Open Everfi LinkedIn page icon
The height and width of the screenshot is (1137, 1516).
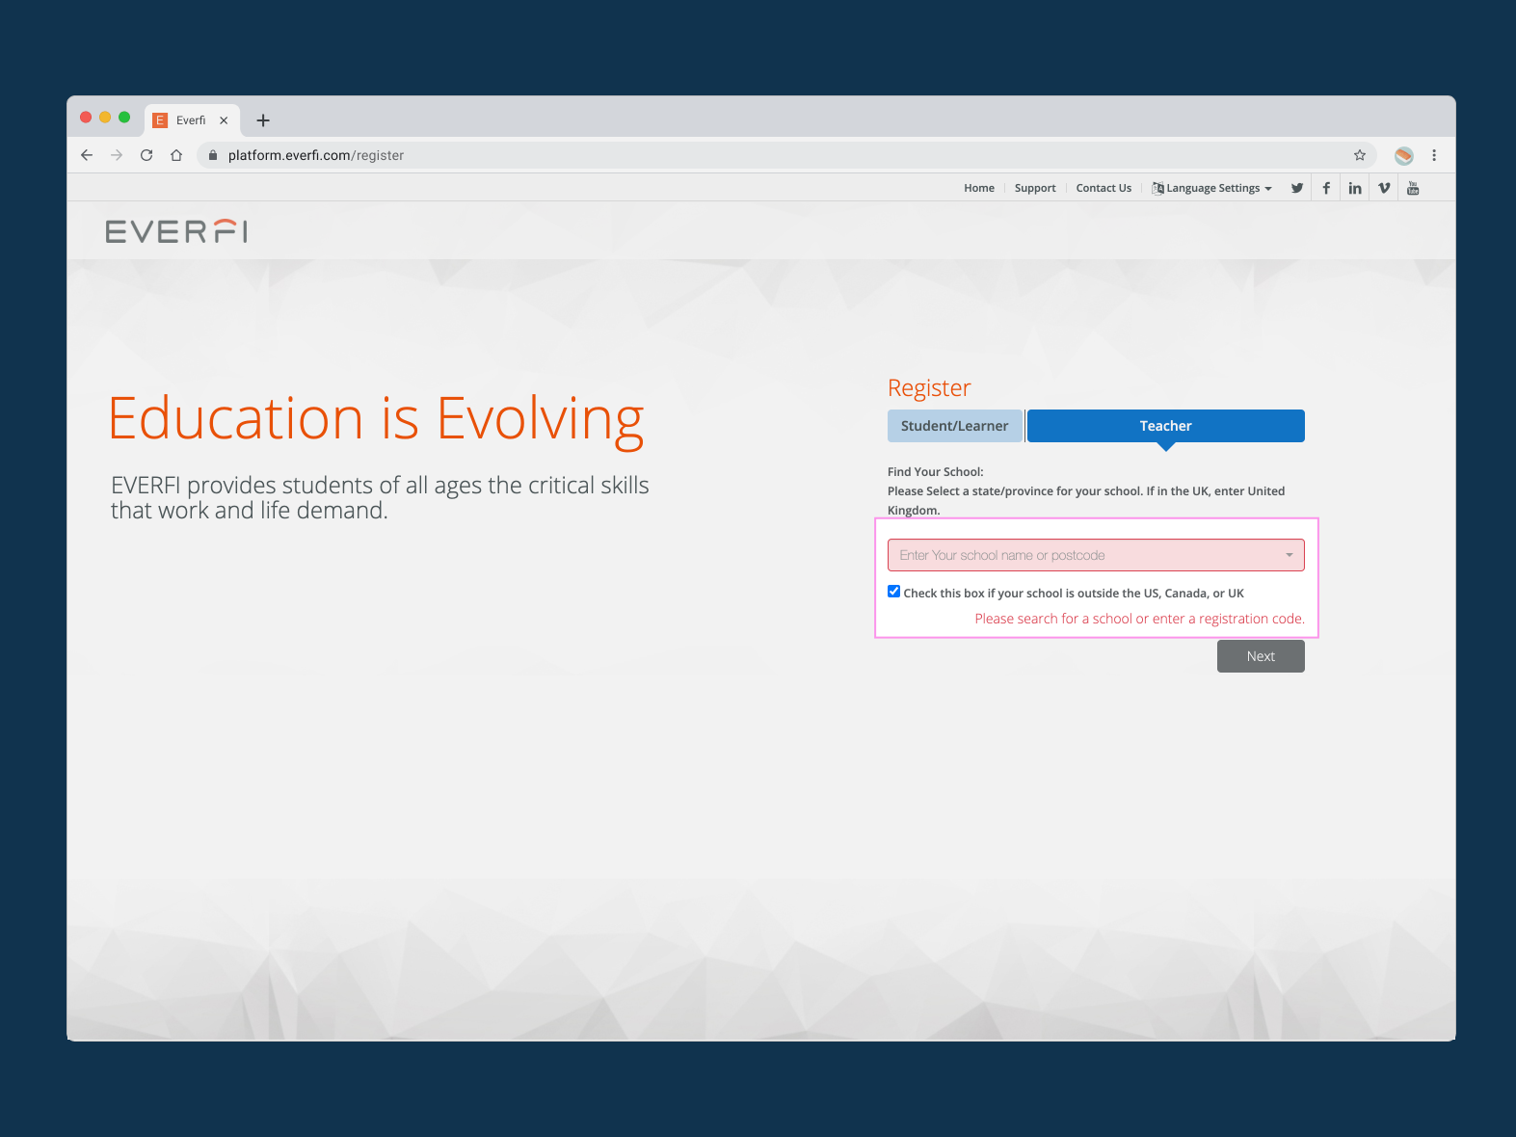(x=1355, y=188)
